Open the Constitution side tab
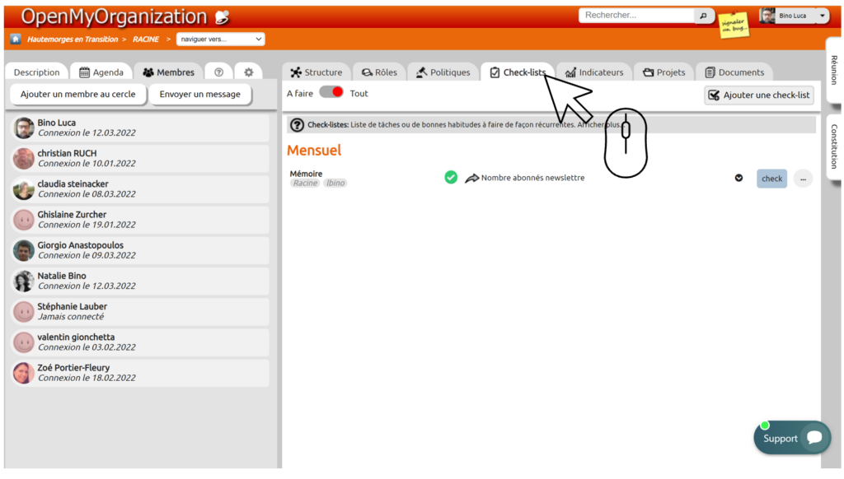This screenshot has height=479, width=844. coord(833,146)
